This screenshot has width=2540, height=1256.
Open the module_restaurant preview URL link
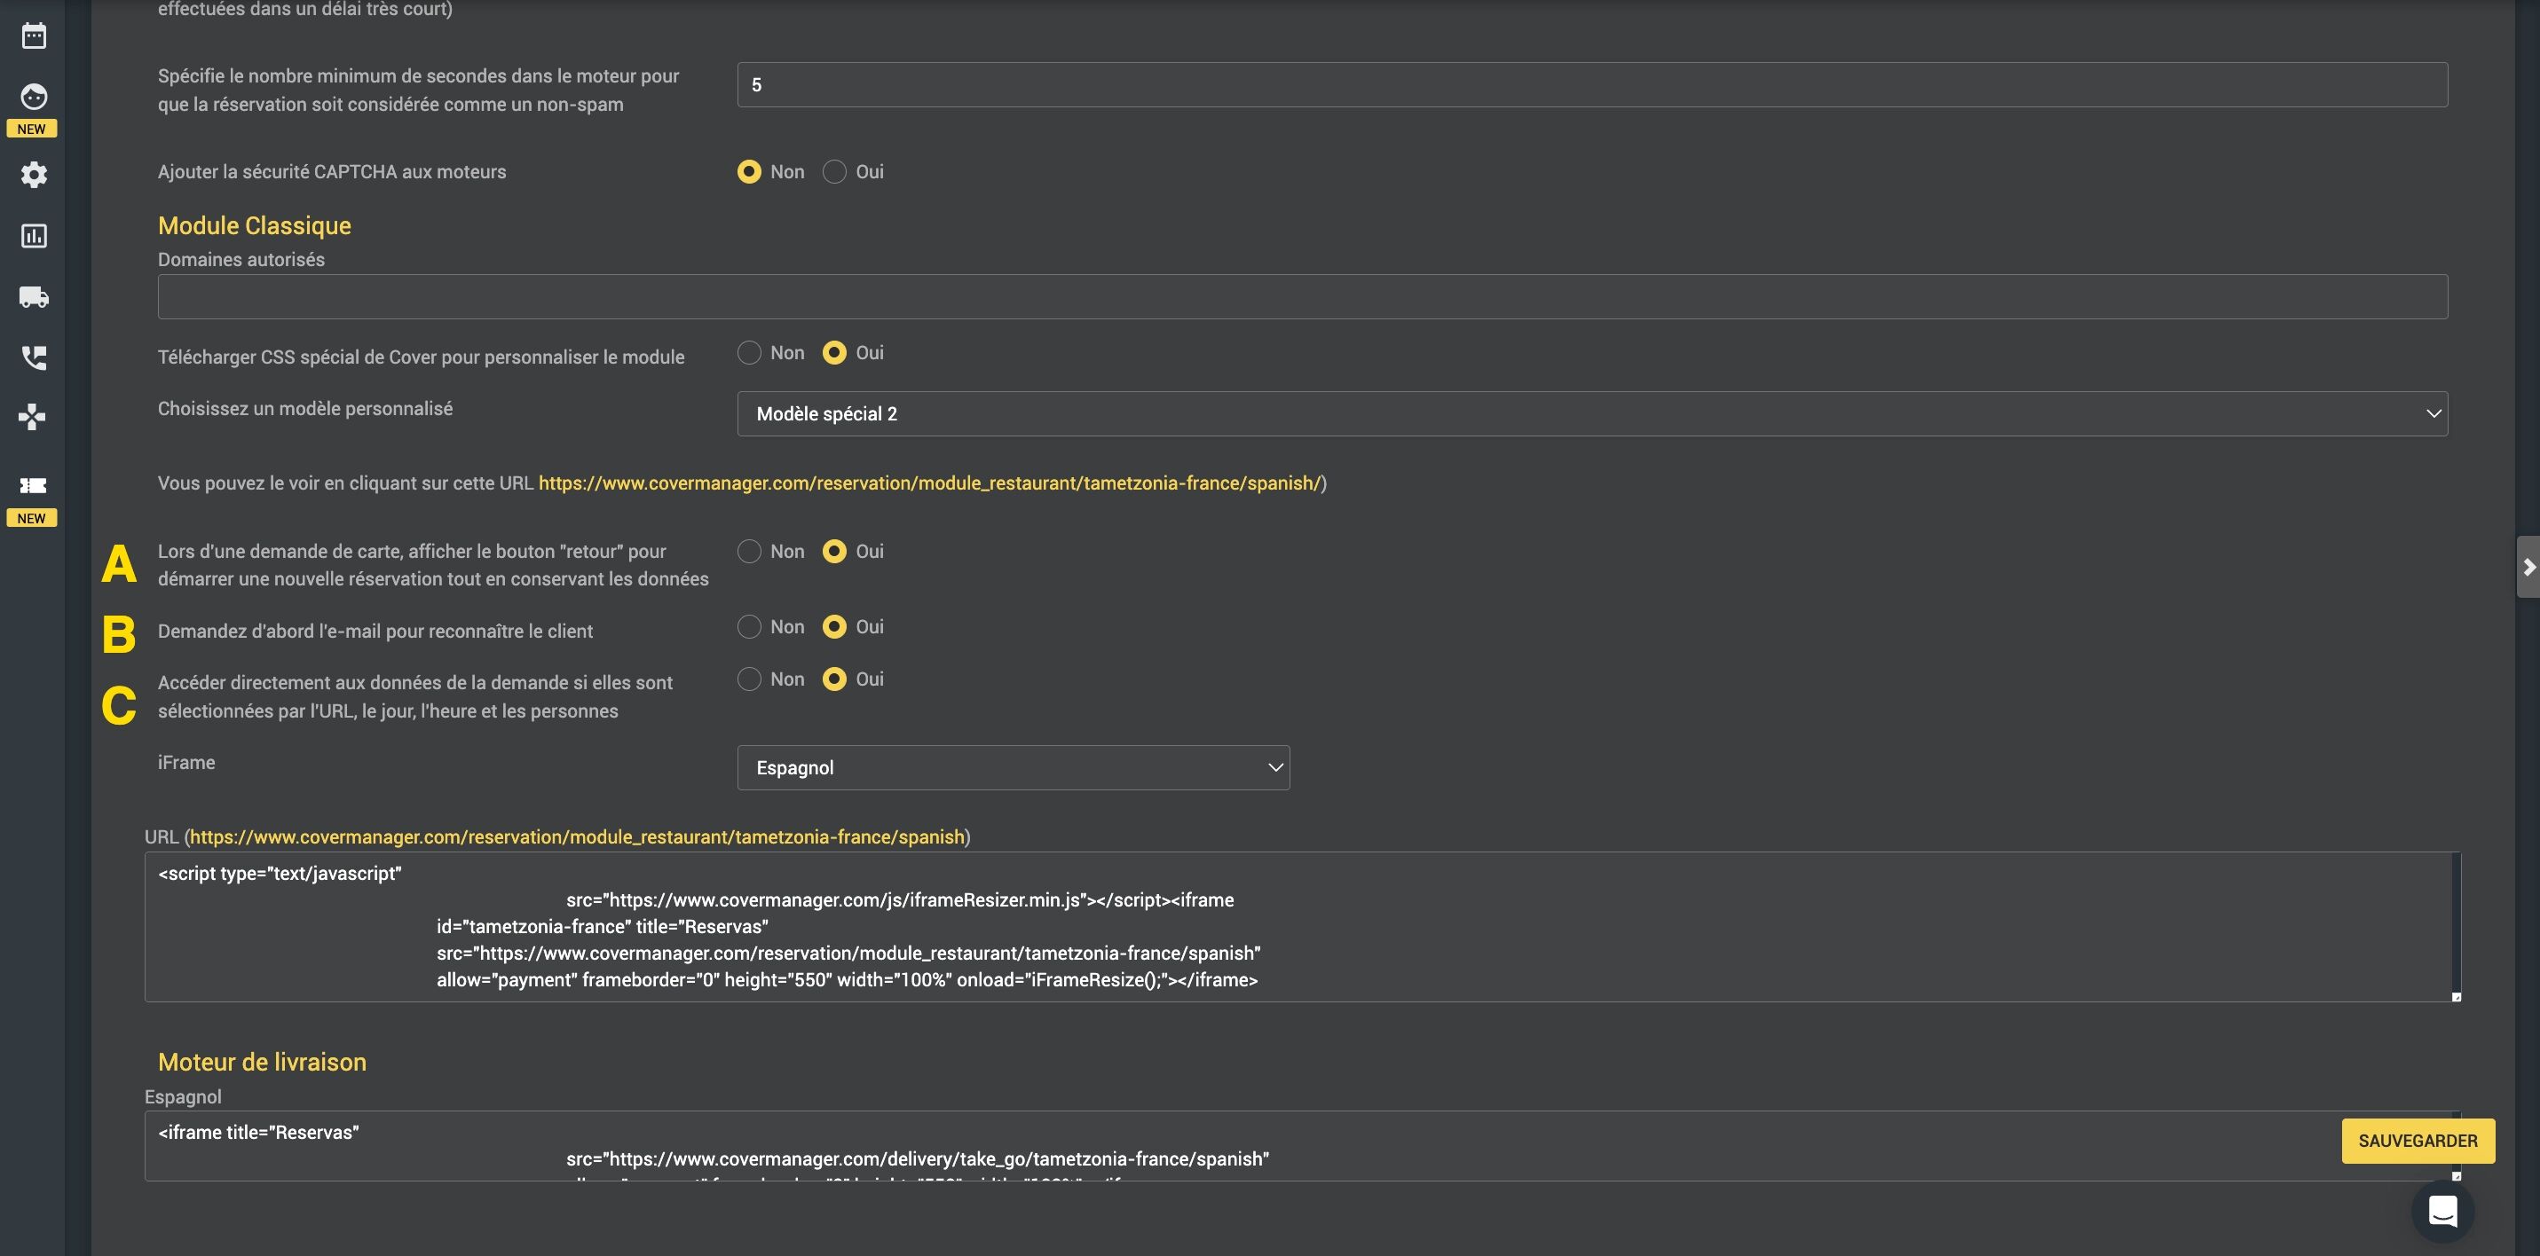pyautogui.click(x=929, y=483)
